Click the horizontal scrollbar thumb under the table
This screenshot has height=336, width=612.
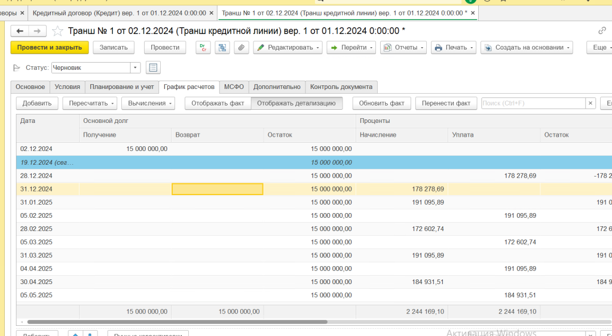(x=177, y=322)
